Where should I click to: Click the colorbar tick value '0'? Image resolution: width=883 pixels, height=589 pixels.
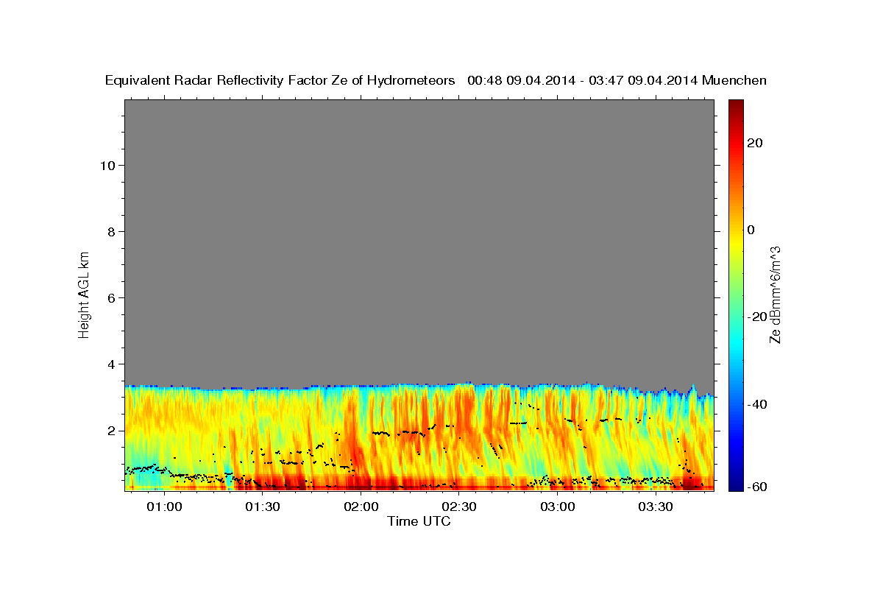(x=751, y=230)
